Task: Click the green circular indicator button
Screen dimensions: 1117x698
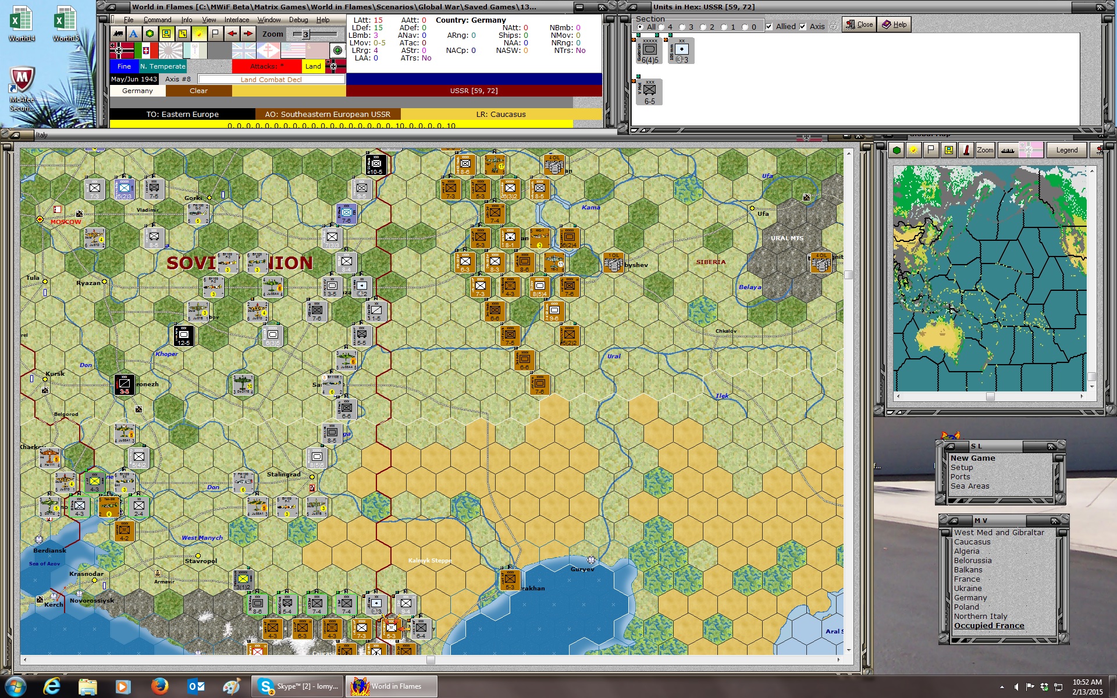Action: [337, 51]
